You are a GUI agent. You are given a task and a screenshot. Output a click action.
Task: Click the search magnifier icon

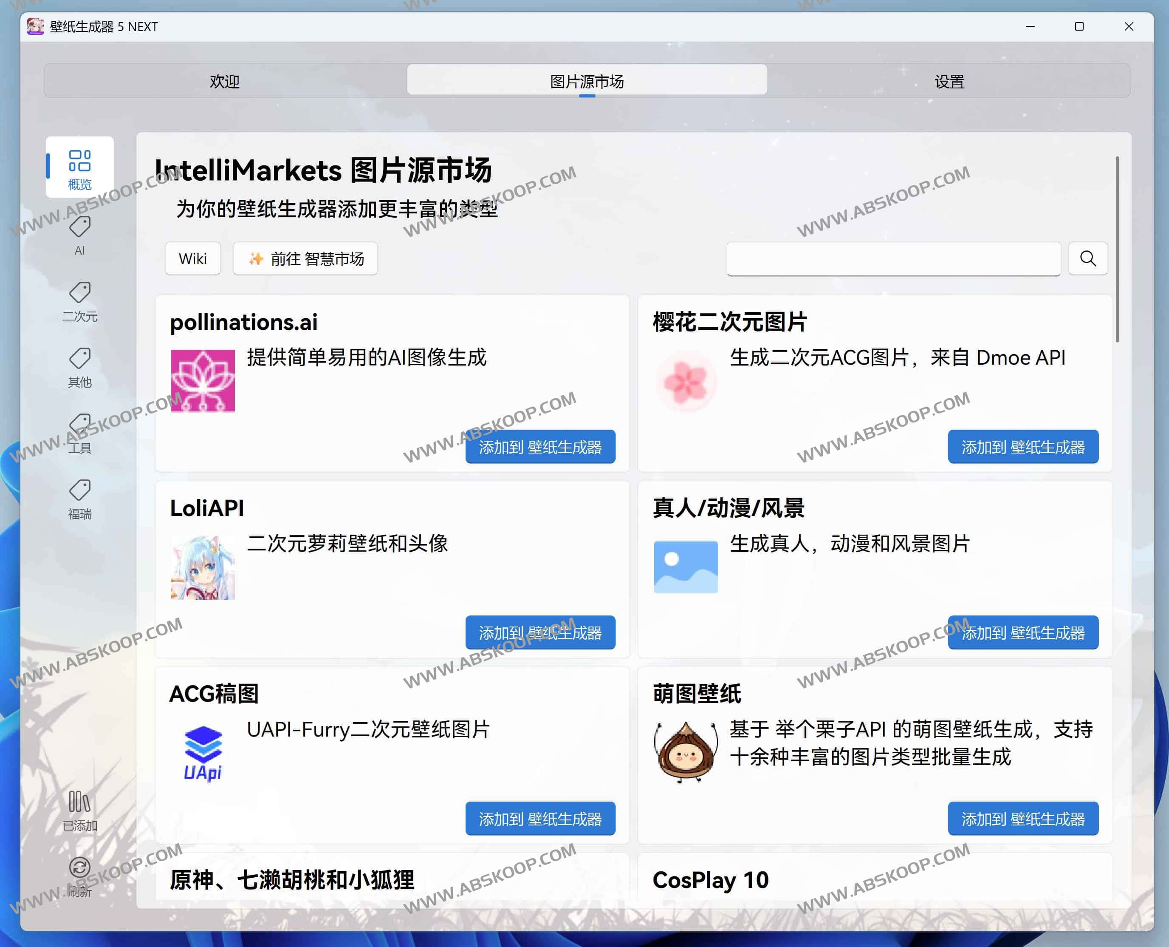pos(1088,258)
